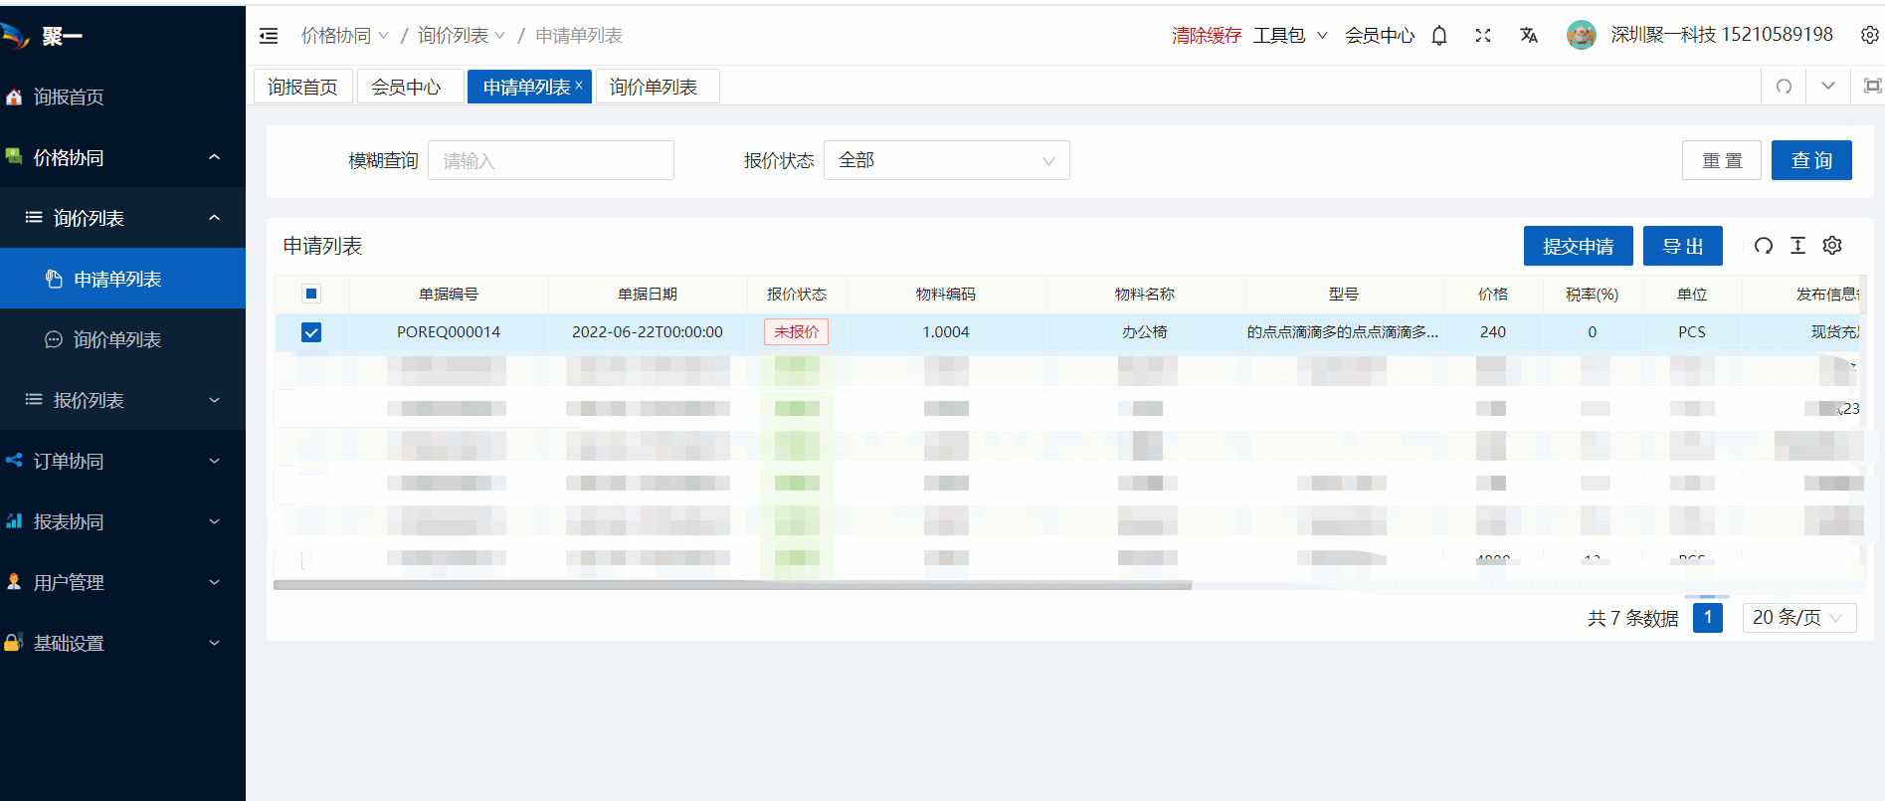The image size is (1885, 801).
Task: Click the tab bar refresh icon
Action: (x=1784, y=87)
